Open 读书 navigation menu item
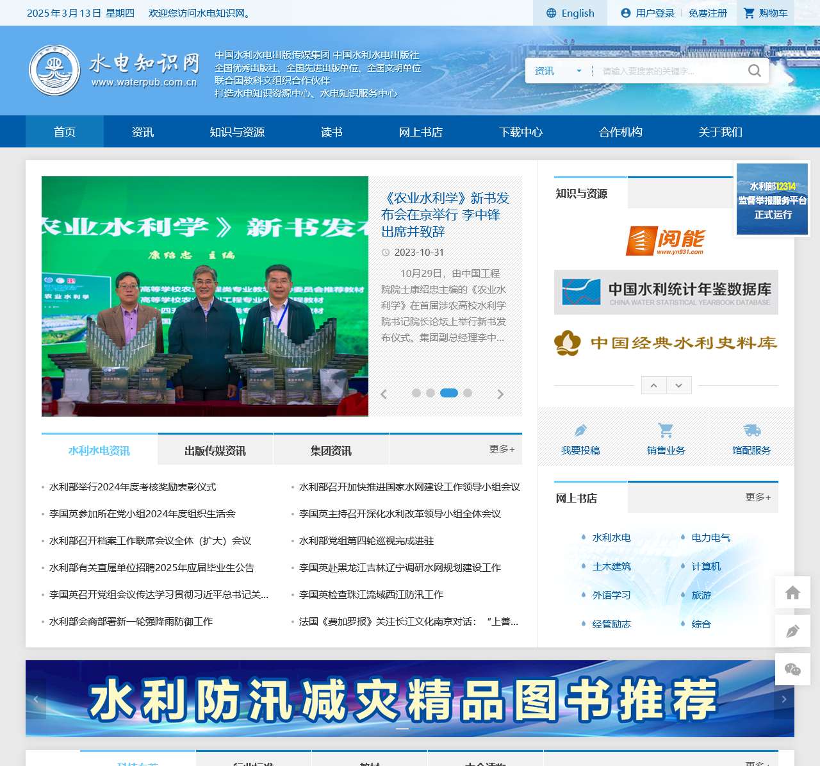This screenshot has height=766, width=820. pos(332,132)
